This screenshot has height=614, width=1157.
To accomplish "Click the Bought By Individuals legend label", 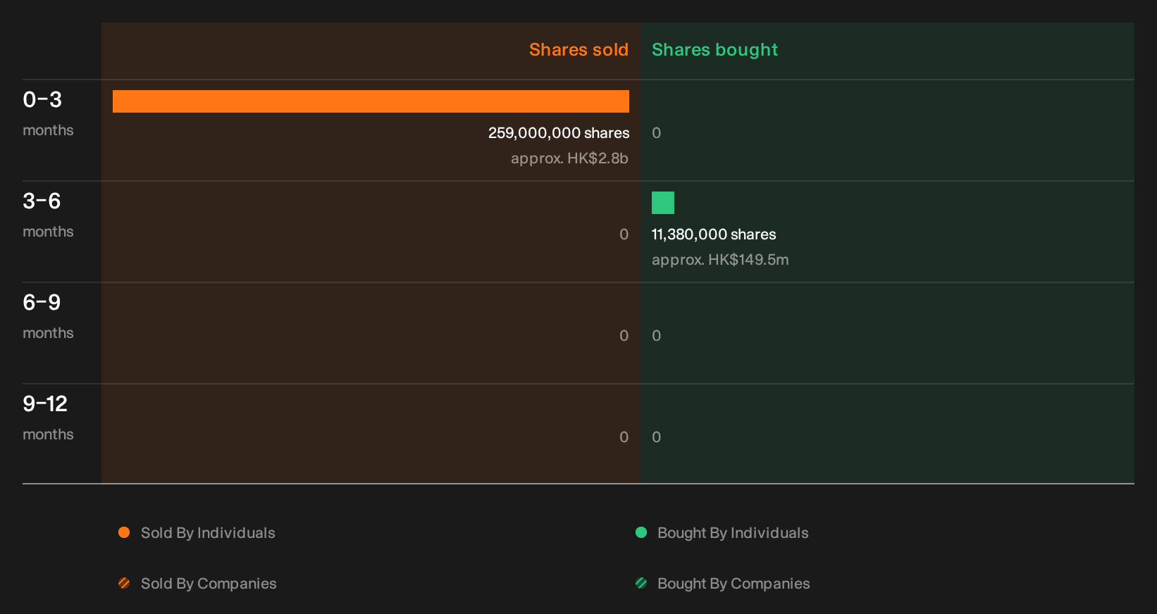I will tap(733, 533).
